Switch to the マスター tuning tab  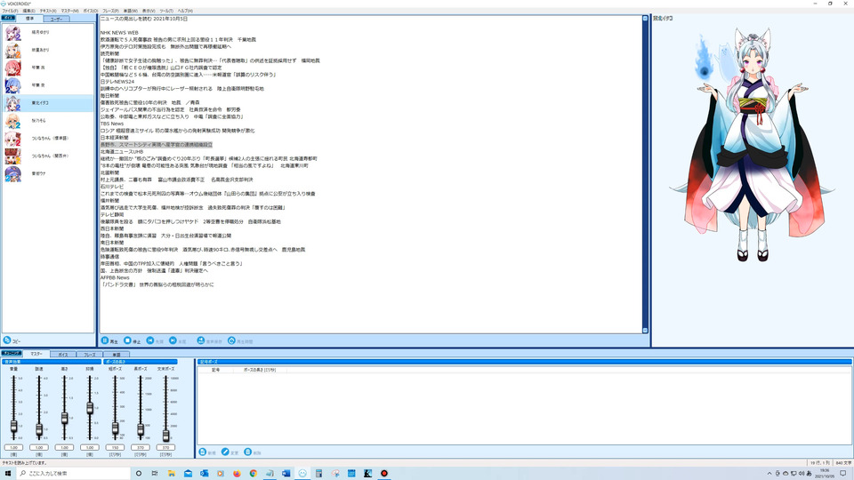pyautogui.click(x=36, y=354)
